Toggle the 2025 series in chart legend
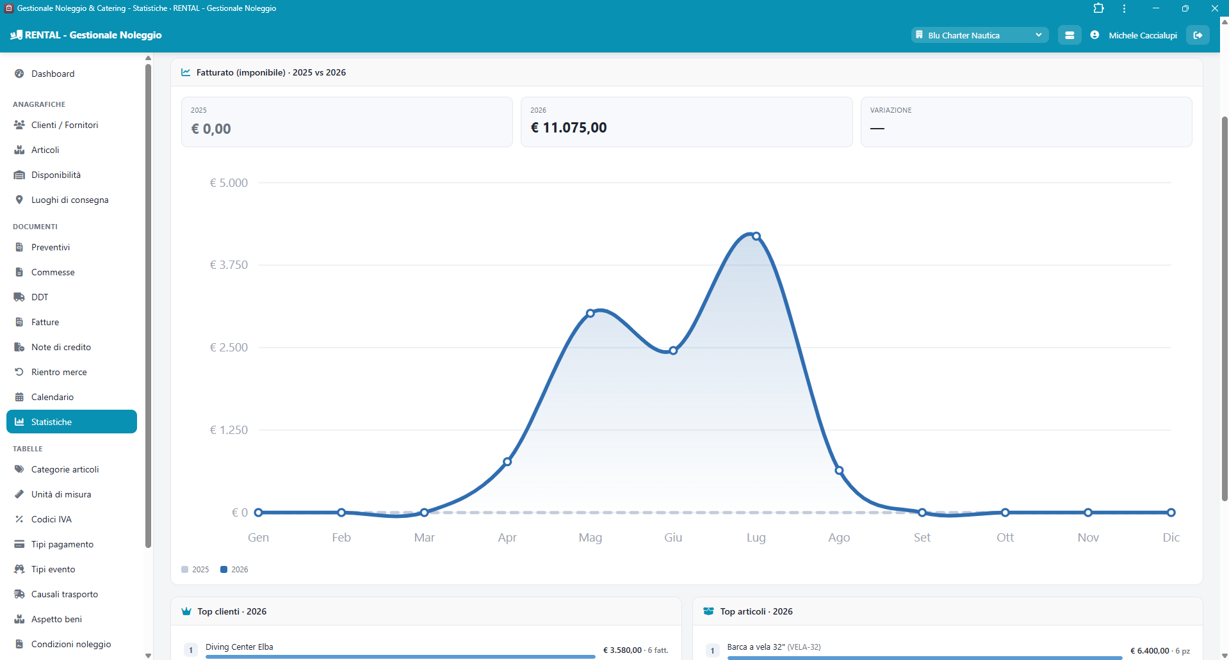This screenshot has height=660, width=1229. [x=195, y=569]
